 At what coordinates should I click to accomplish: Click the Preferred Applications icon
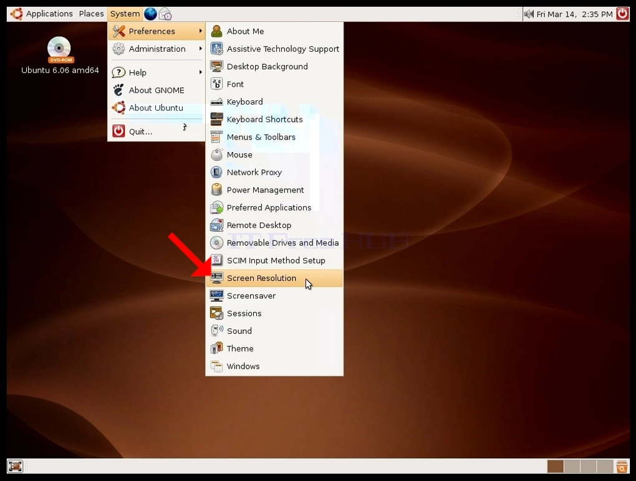[x=216, y=207]
